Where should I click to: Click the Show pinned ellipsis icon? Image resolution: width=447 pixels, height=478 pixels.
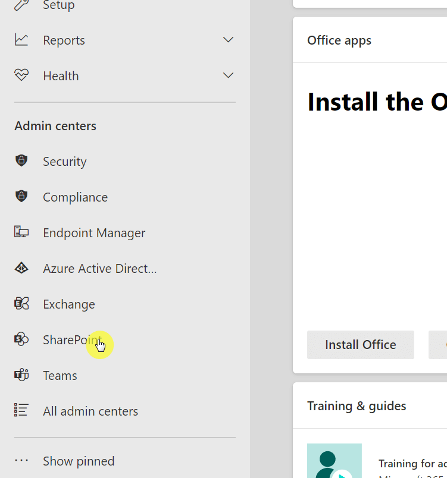[21, 460]
